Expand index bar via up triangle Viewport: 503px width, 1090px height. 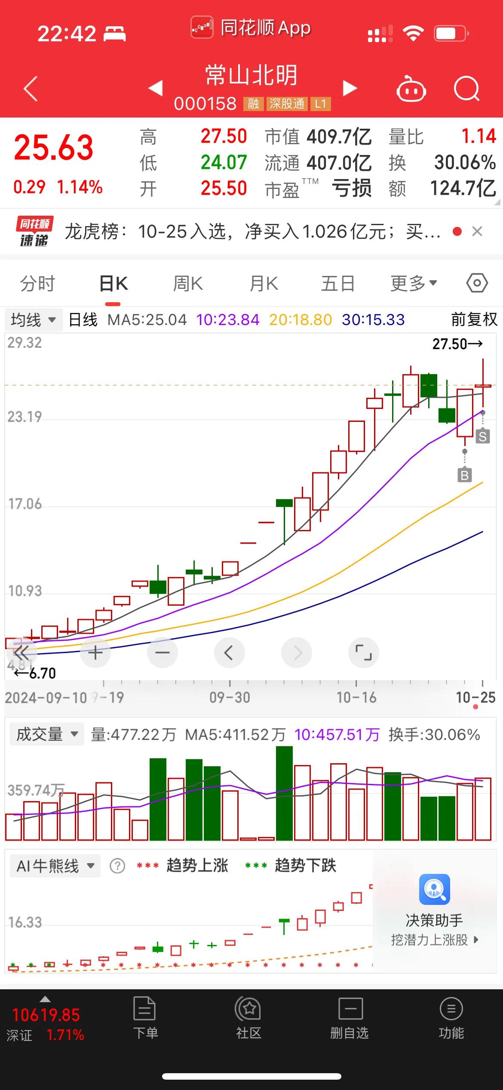45,999
